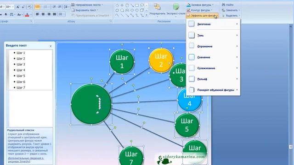Select the green Шаг 1 circle on slide
294x165 pixels.
[122, 62]
